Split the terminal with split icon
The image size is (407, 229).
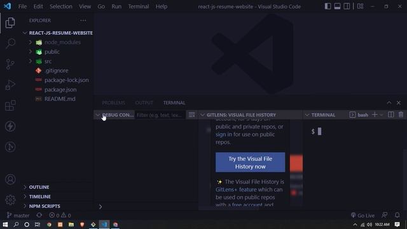(391, 114)
